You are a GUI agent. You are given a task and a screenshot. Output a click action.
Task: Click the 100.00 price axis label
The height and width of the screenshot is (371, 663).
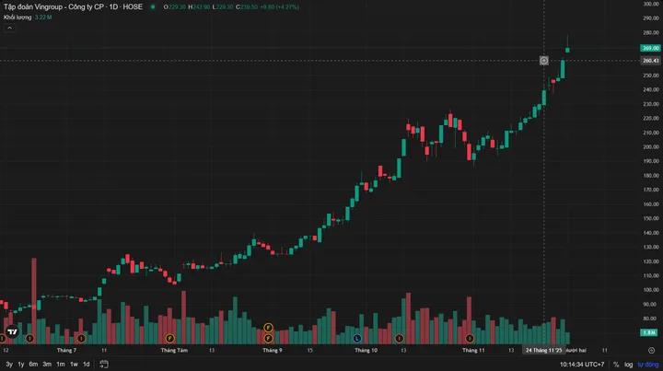click(x=651, y=290)
